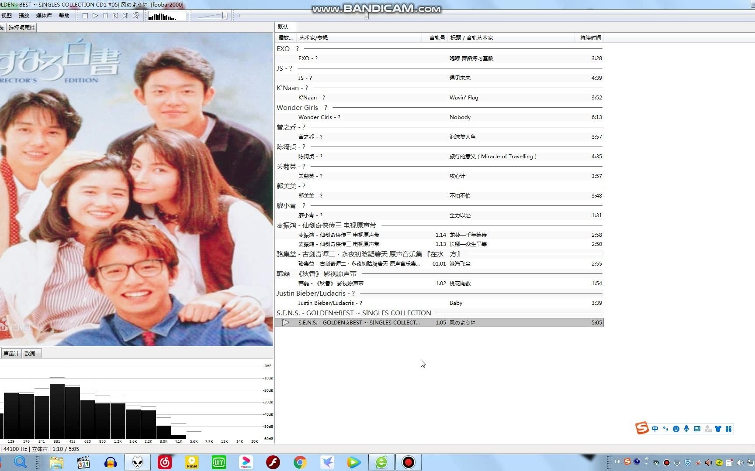This screenshot has width=755, height=471.
Task: Select the track Nobody
Action: coord(439,117)
